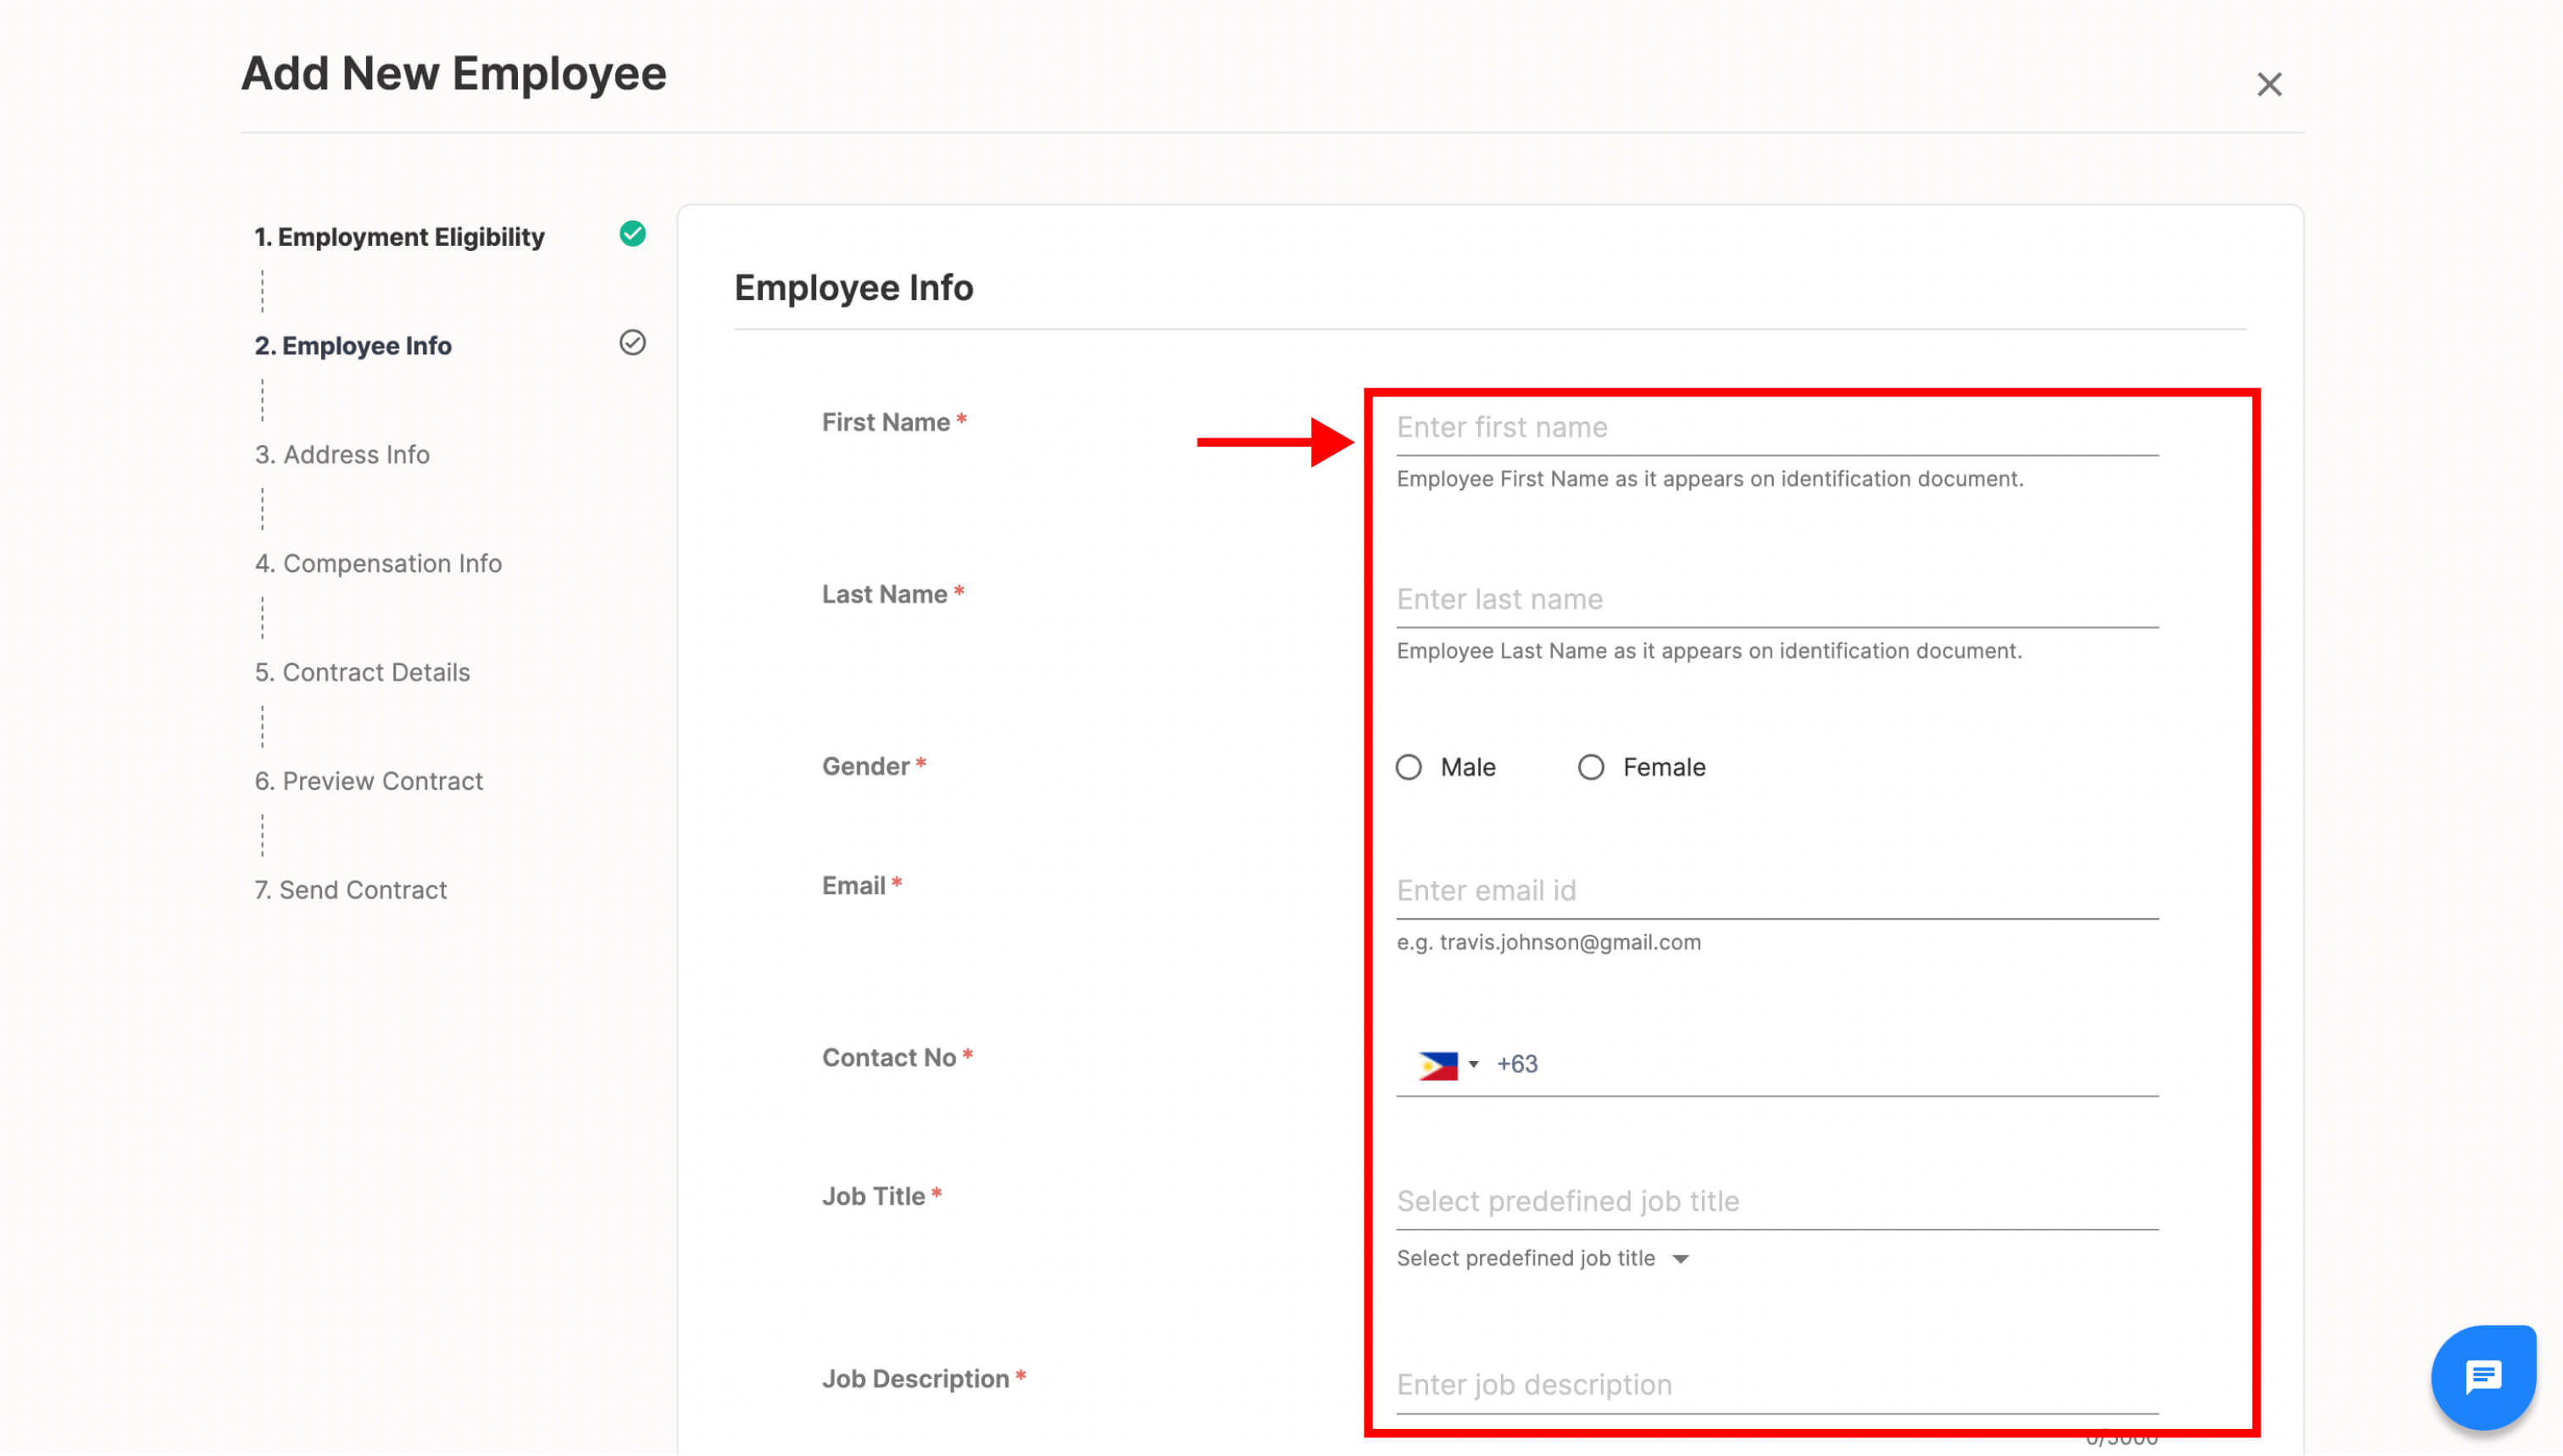Click the Philippines flag icon

(x=1437, y=1065)
